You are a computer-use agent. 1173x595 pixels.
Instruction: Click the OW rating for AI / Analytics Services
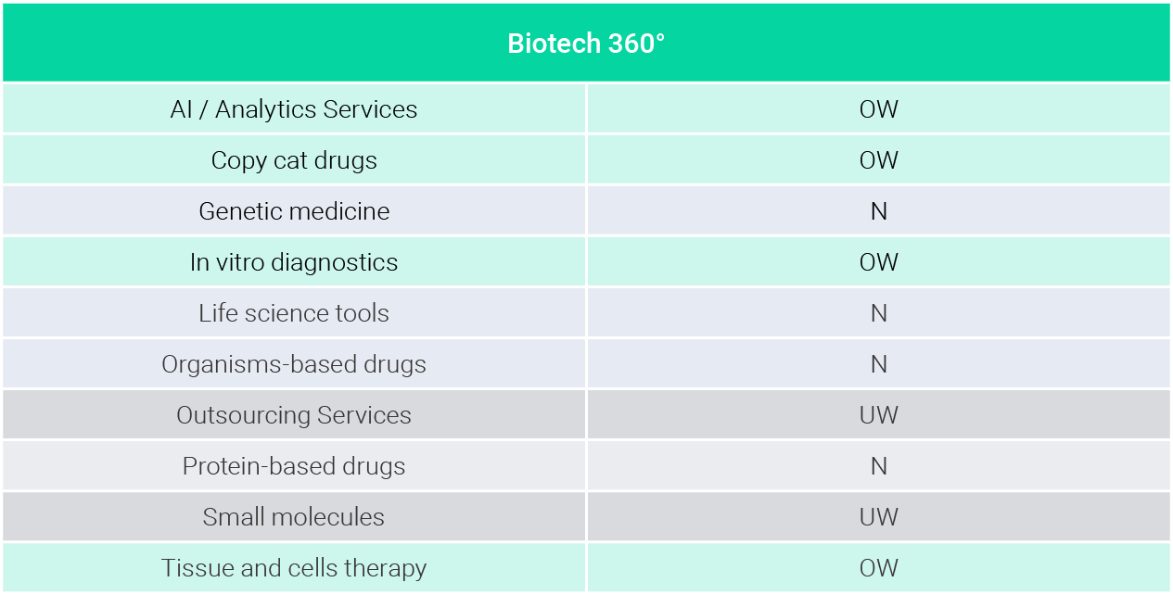[879, 109]
